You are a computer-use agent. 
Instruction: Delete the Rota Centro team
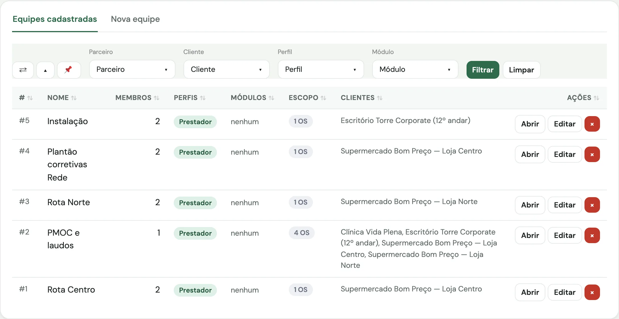(x=592, y=292)
